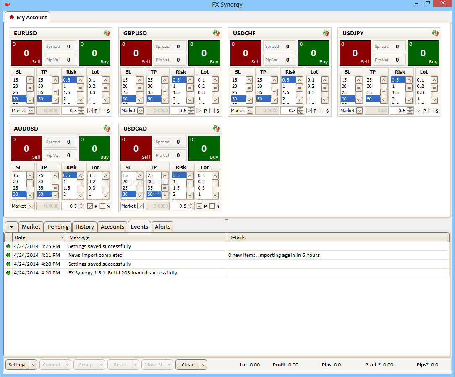
Task: Decrease USDCAD risk value with spinner down
Action: click(x=191, y=208)
